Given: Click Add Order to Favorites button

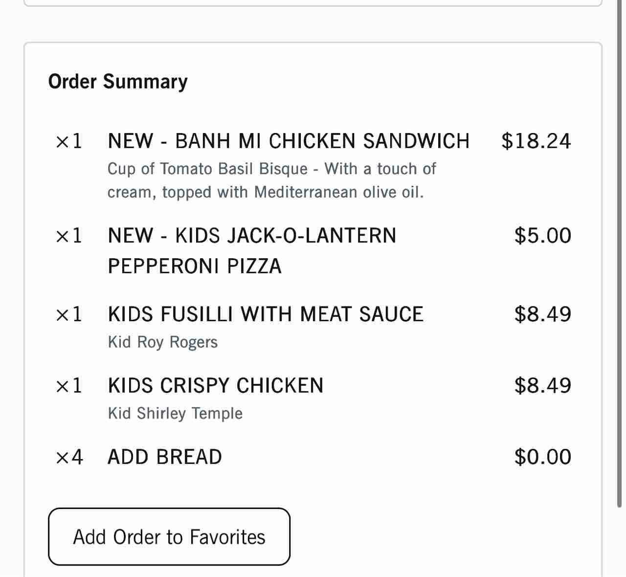Looking at the screenshot, I should click(x=169, y=536).
